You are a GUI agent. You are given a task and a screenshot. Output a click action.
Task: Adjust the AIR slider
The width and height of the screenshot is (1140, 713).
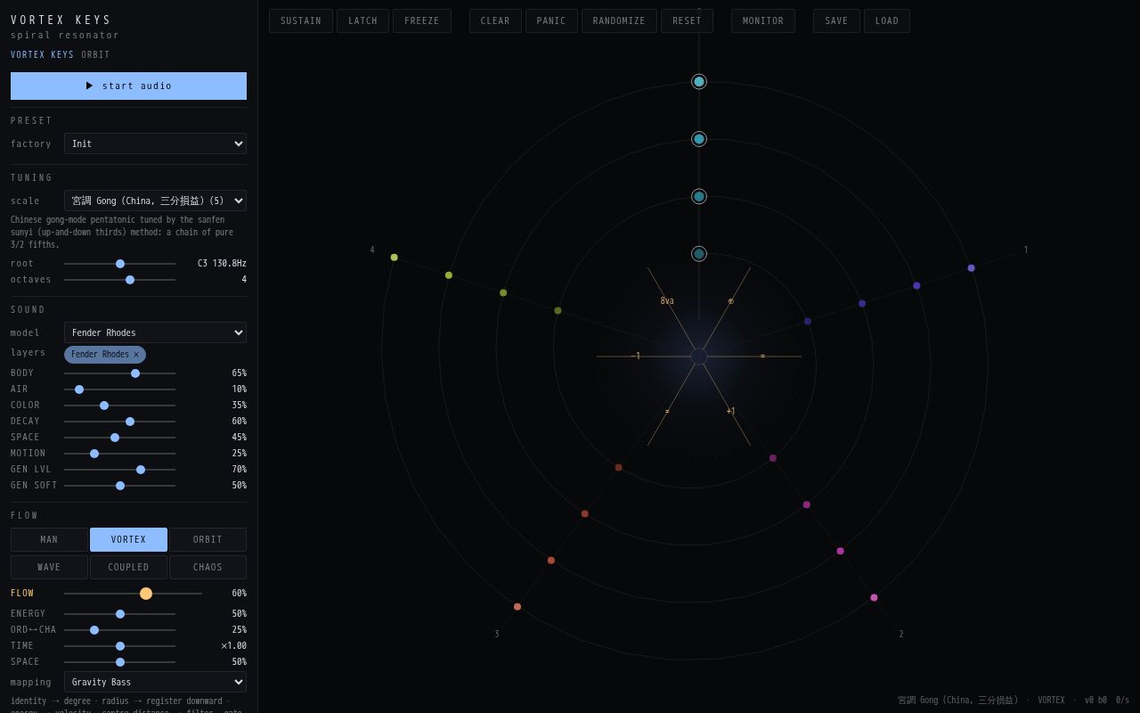coord(119,389)
